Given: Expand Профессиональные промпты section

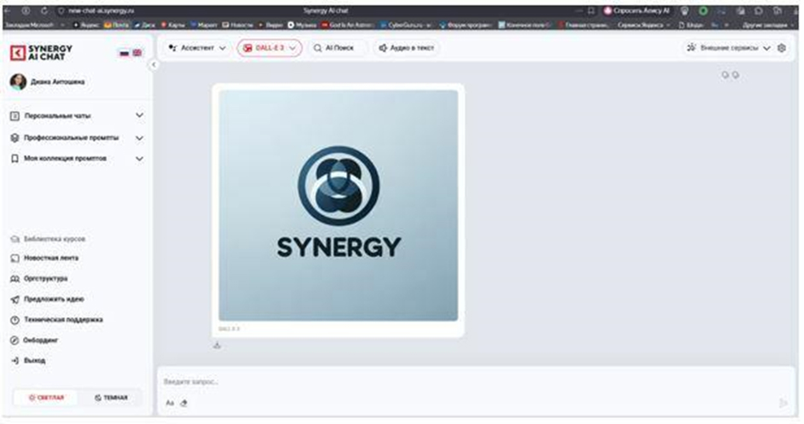Looking at the screenshot, I should point(77,137).
